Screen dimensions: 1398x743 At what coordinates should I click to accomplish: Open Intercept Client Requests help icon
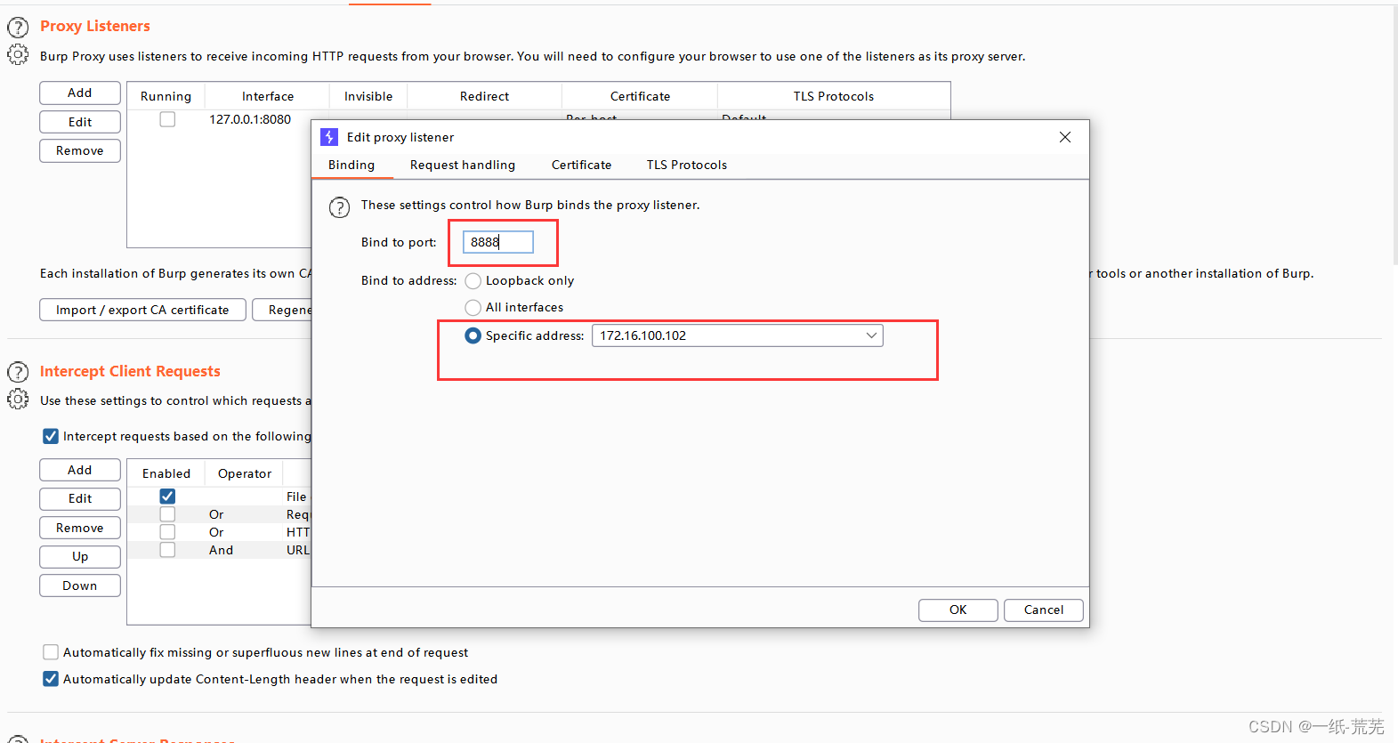pyautogui.click(x=18, y=372)
